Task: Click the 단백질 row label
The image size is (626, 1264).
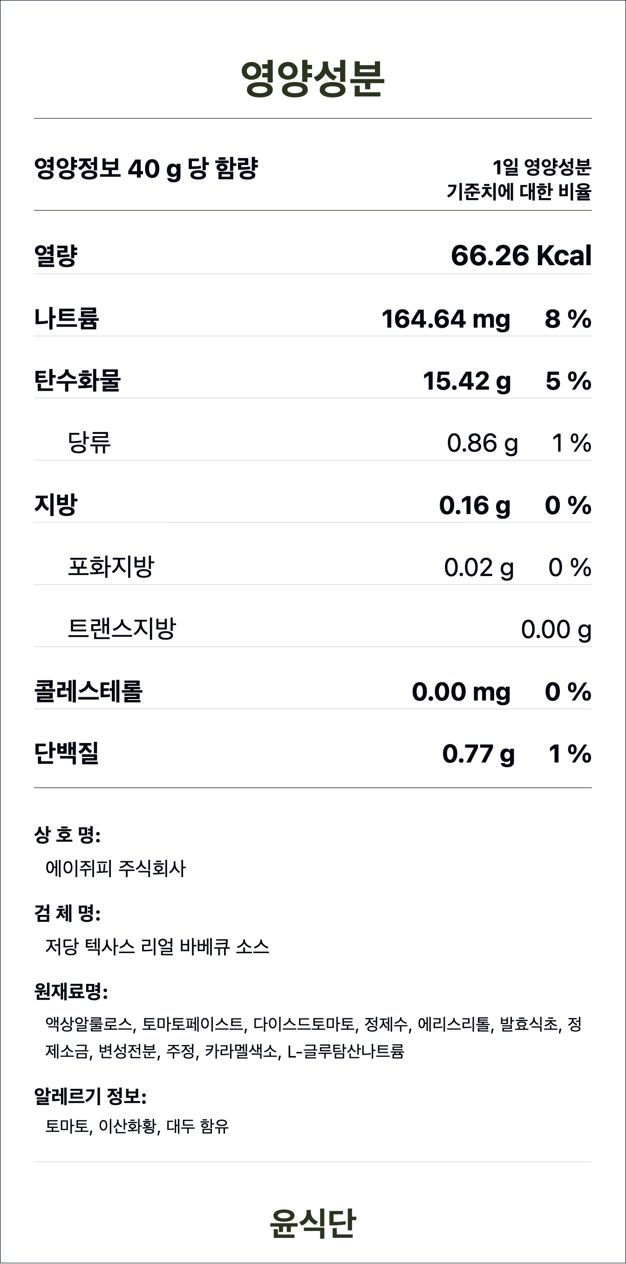Action: 66,753
